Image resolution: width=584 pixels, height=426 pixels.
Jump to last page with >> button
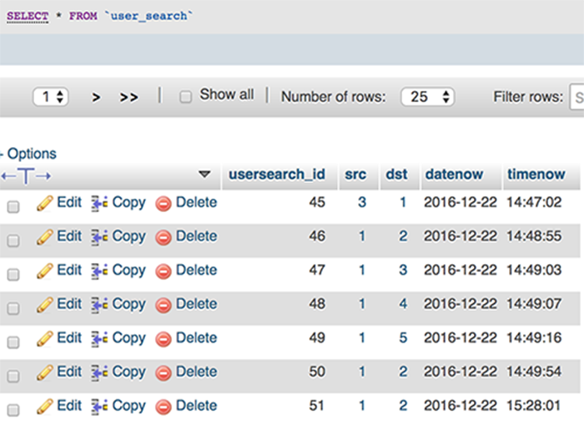(128, 98)
